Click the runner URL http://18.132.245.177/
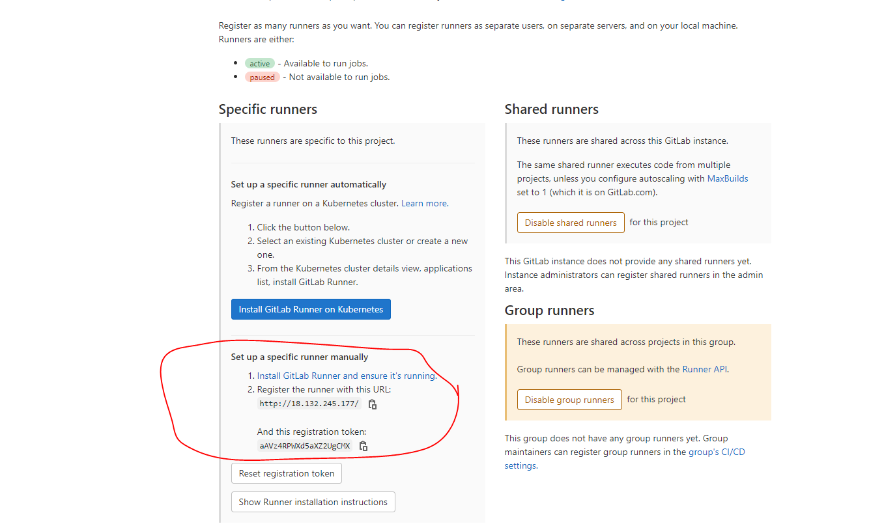Image resolution: width=884 pixels, height=524 pixels. click(x=309, y=404)
